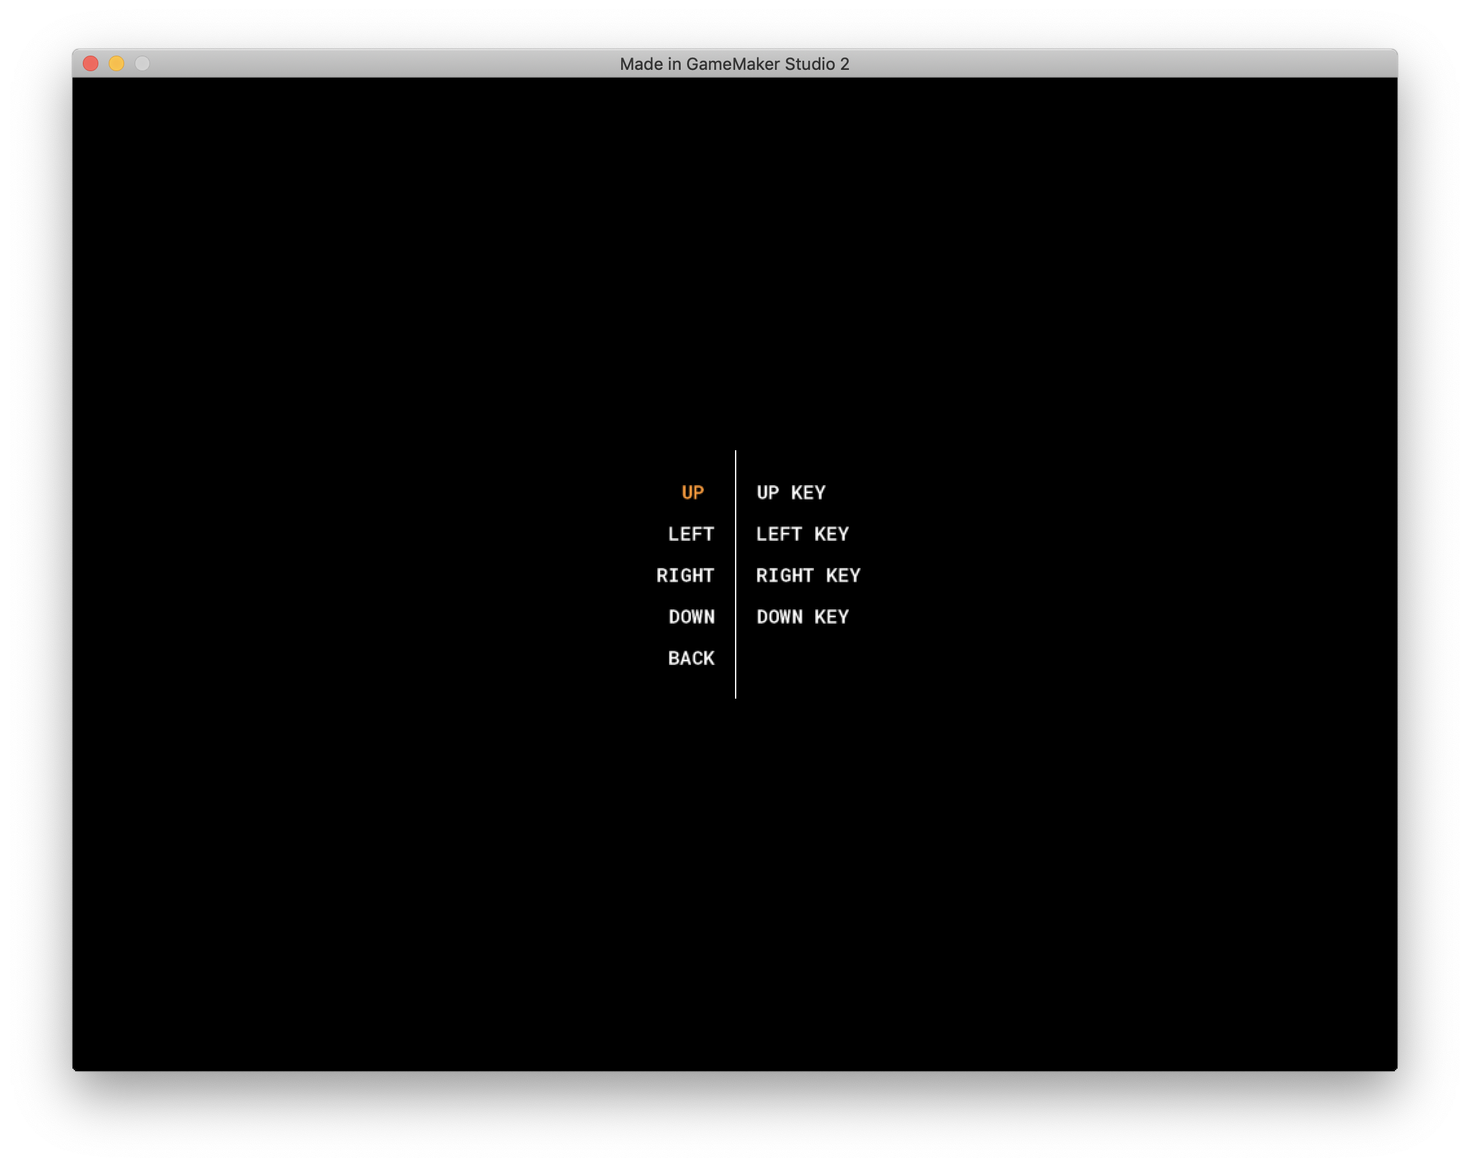Click empty game canvas below the menu
Image resolution: width=1470 pixels, height=1167 pixels.
pos(735,886)
